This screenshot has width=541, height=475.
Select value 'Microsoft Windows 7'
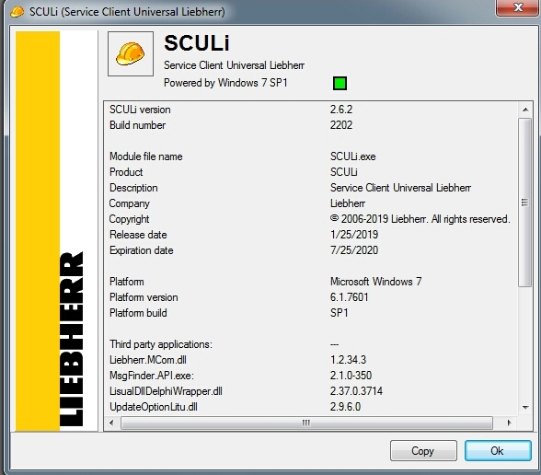[376, 282]
